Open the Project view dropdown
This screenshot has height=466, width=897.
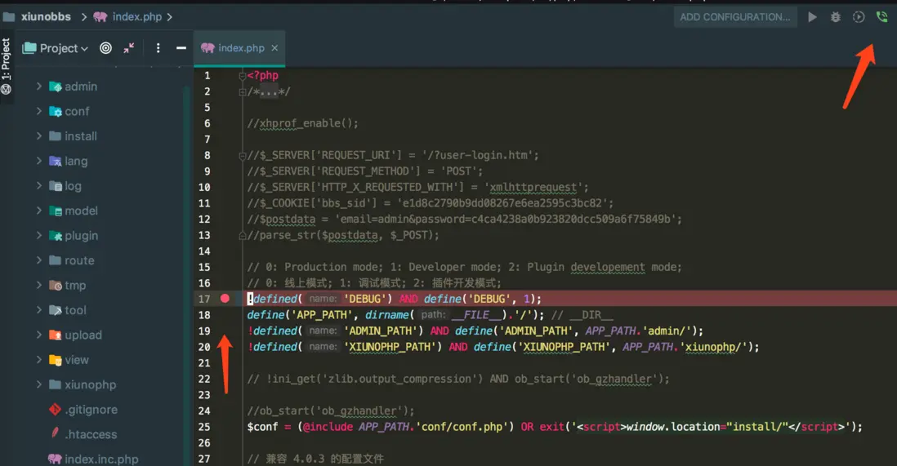click(56, 48)
